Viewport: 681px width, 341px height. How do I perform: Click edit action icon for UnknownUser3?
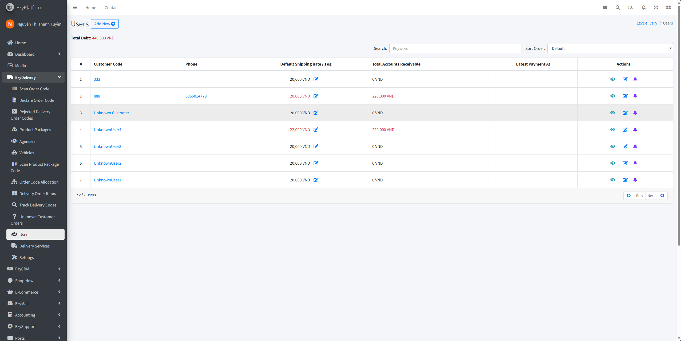(625, 146)
